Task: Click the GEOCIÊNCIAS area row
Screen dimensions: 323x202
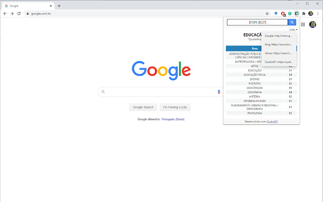Action: (x=261, y=88)
